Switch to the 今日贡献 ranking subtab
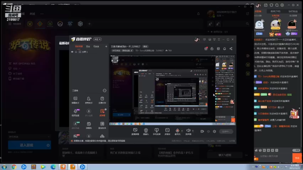 (x=258, y=15)
